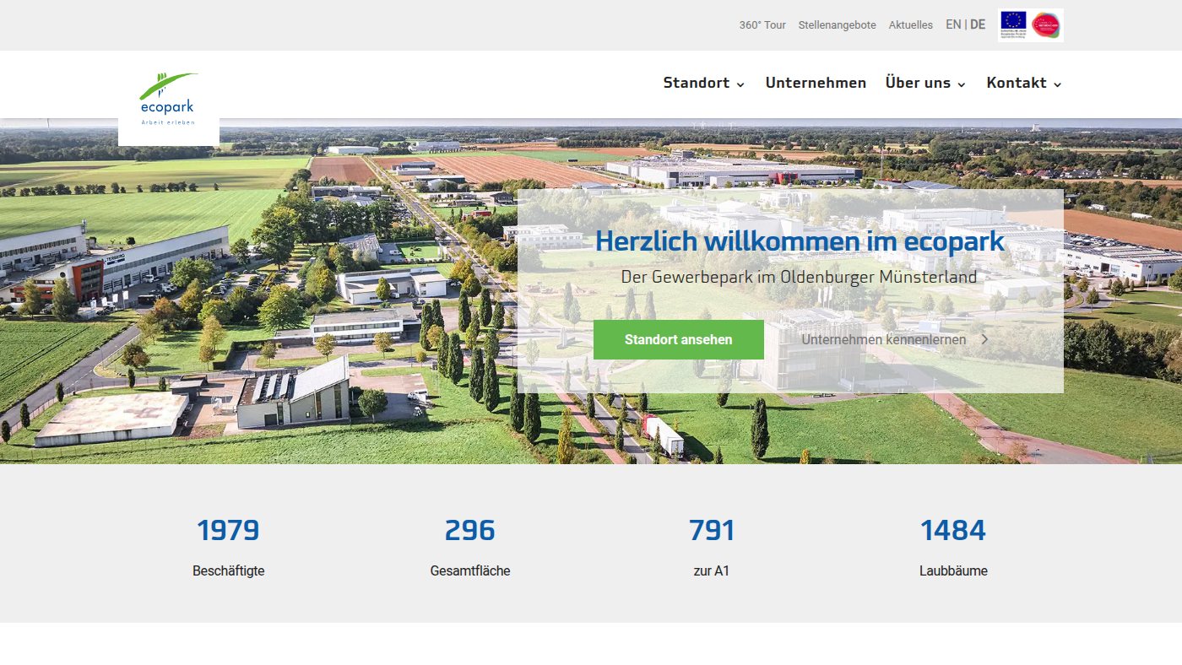Follow the Unternehmen kennenlernen link
This screenshot has height=665, width=1182.
point(884,339)
